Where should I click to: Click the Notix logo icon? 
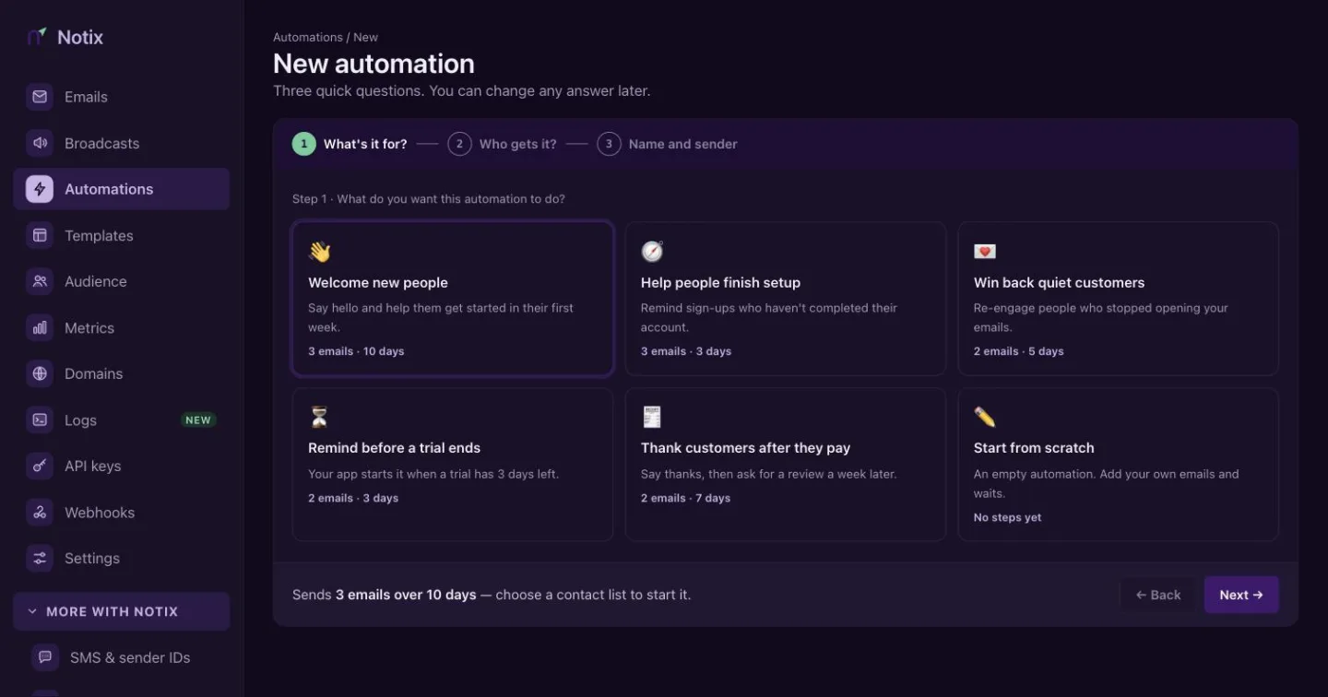(37, 37)
